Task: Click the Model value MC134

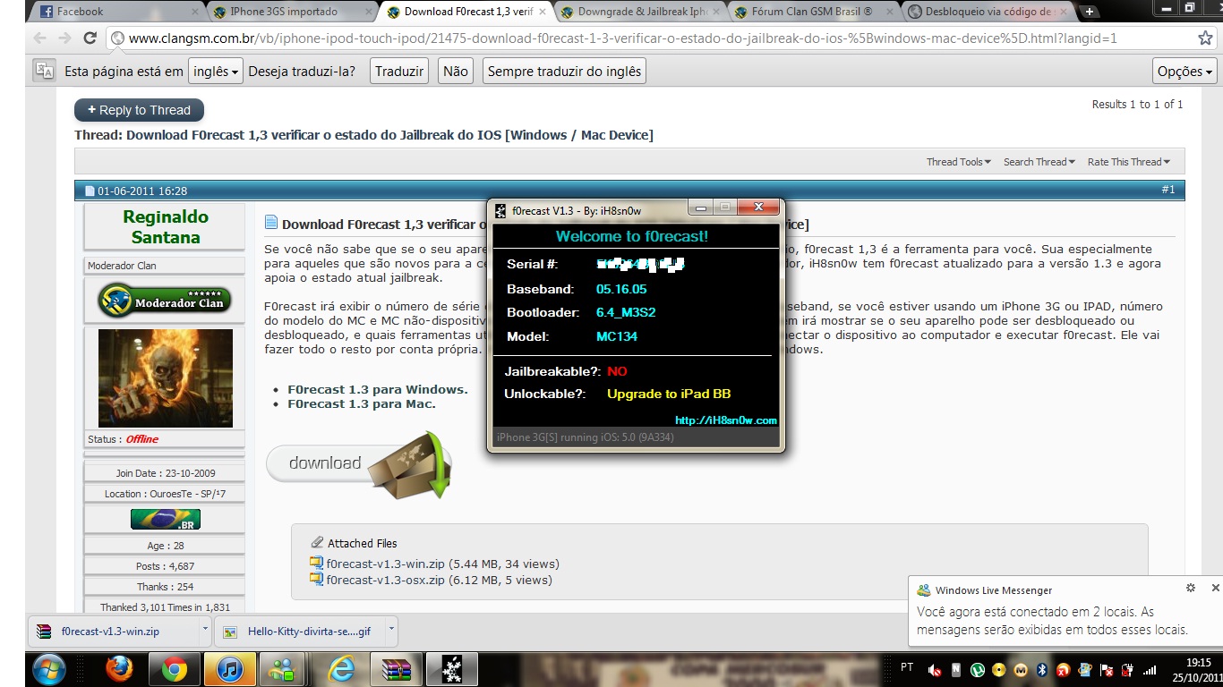Action: (617, 336)
